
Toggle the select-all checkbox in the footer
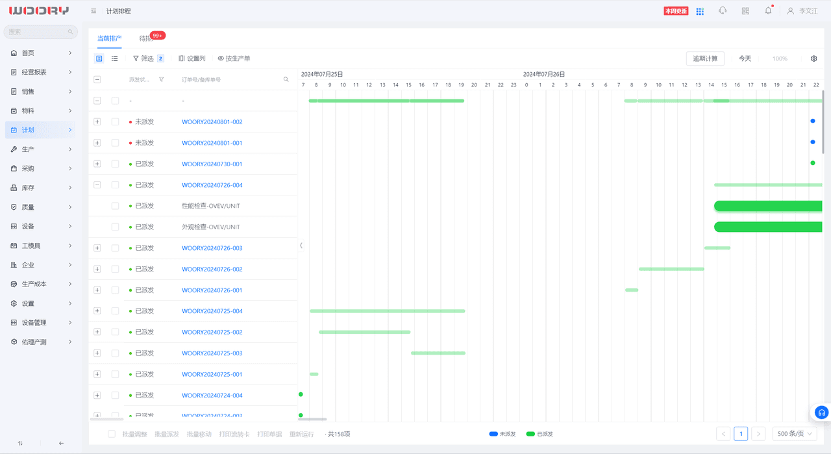tap(112, 434)
